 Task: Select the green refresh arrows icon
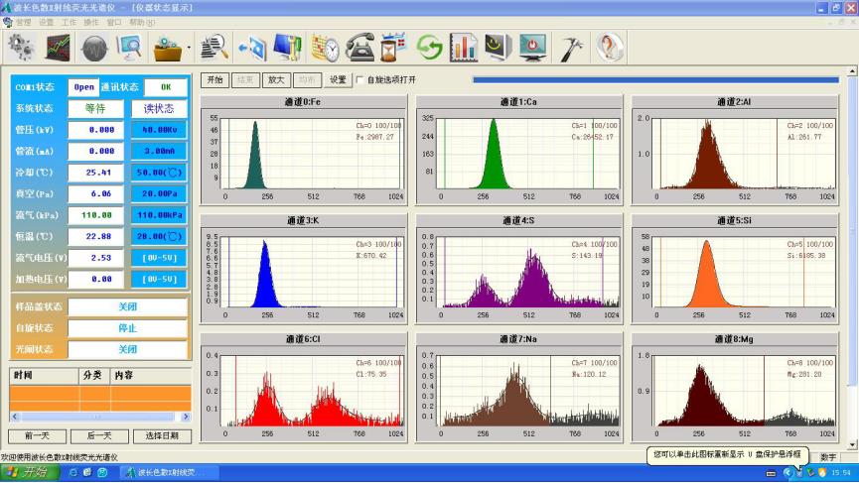(x=429, y=47)
